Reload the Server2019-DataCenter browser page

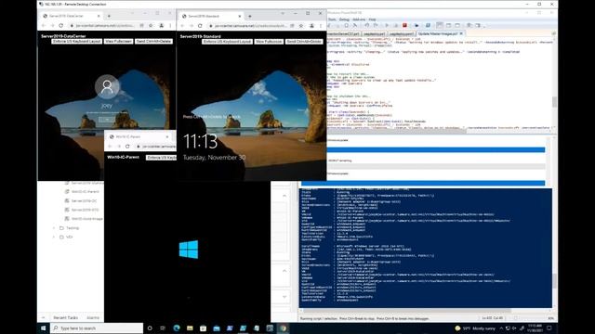(61, 25)
